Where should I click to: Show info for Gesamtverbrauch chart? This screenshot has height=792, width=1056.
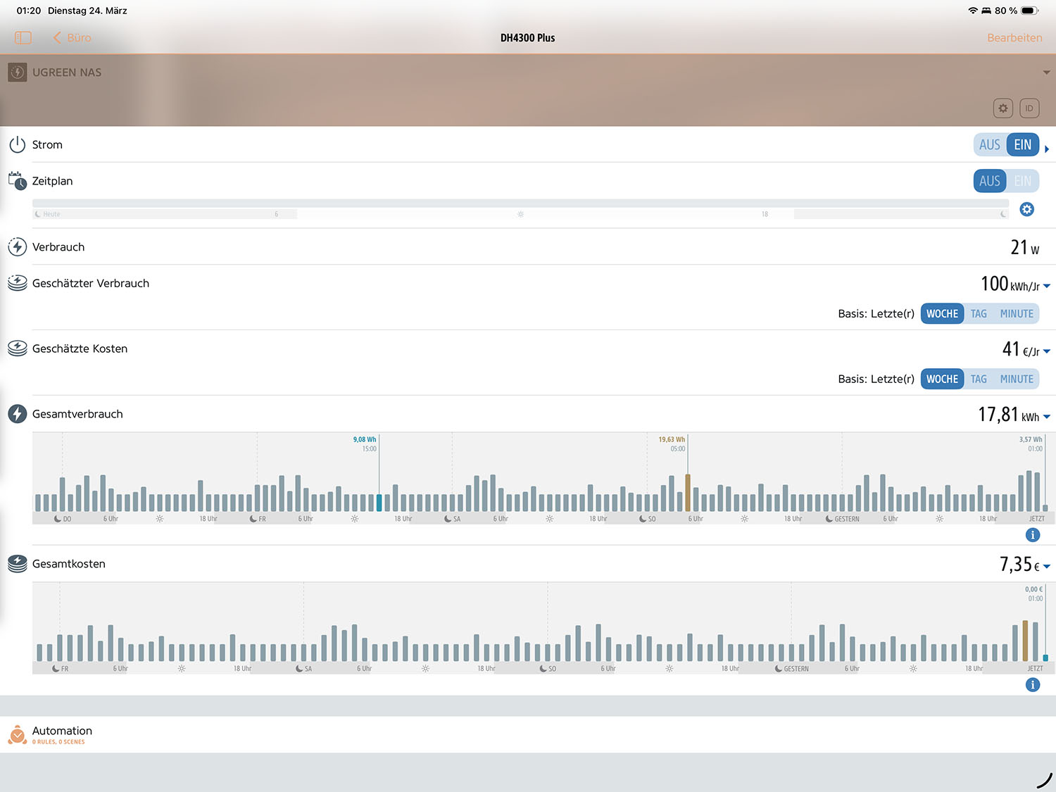[1032, 535]
